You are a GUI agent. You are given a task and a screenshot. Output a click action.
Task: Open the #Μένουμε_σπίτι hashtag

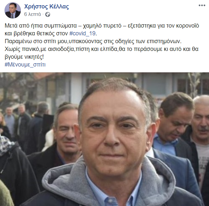(25, 65)
